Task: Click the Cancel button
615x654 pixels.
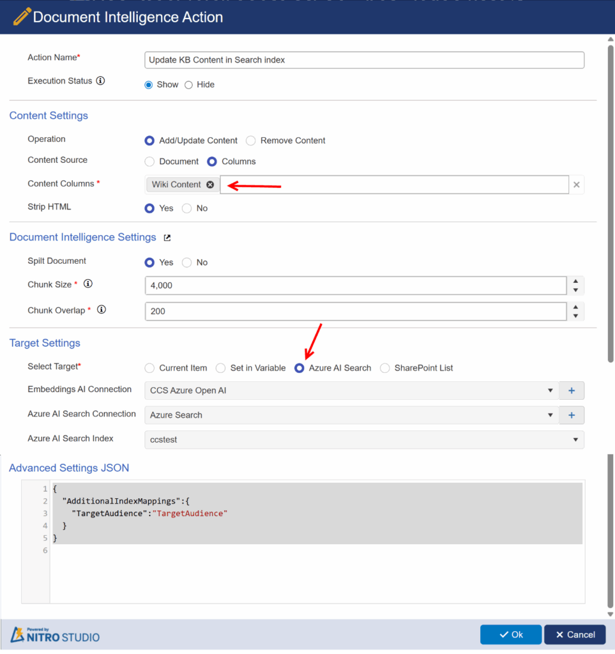Action: (575, 634)
